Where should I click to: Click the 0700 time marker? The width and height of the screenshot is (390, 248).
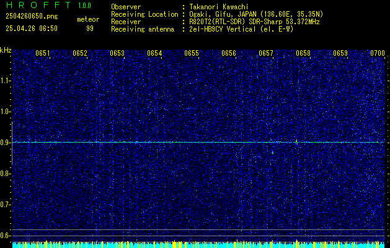click(378, 53)
